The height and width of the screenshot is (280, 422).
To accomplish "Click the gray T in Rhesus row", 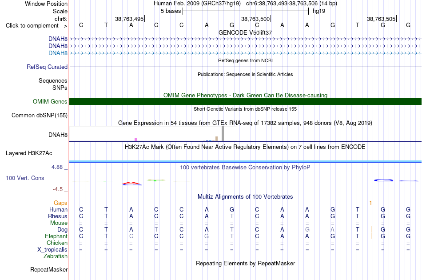I will (232, 216).
